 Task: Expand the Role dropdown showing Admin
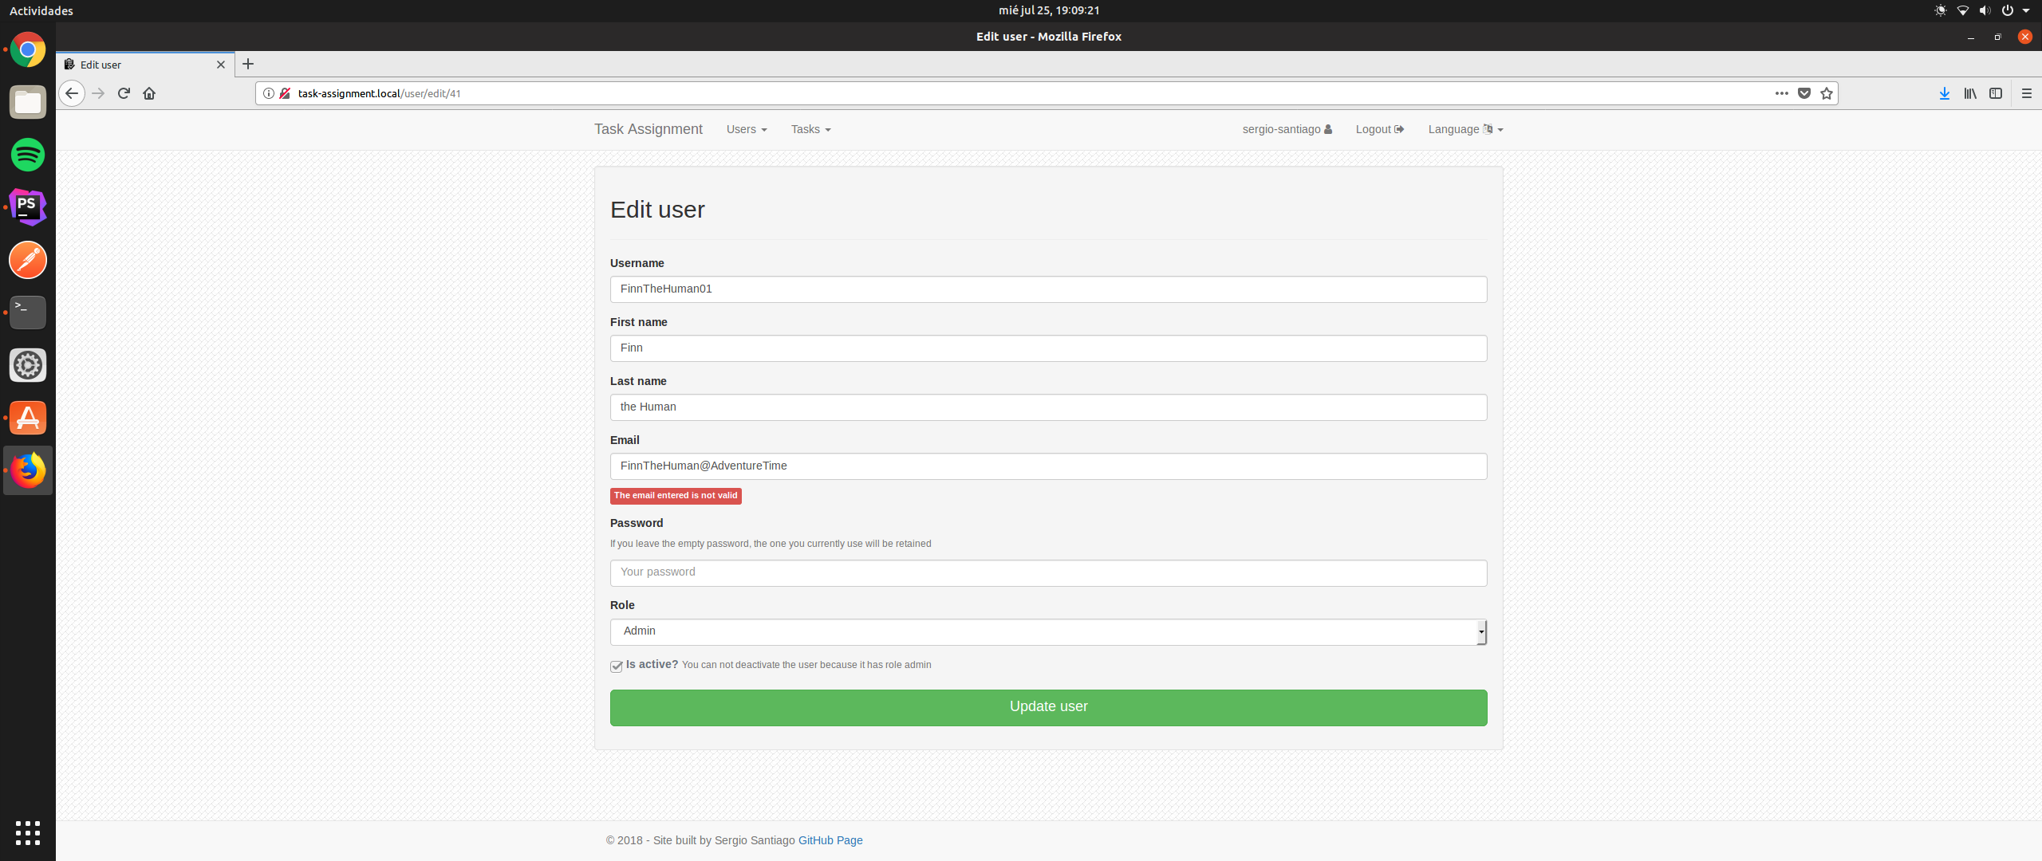coord(1048,631)
